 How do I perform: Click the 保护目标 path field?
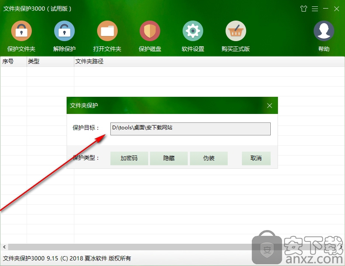[x=190, y=129]
